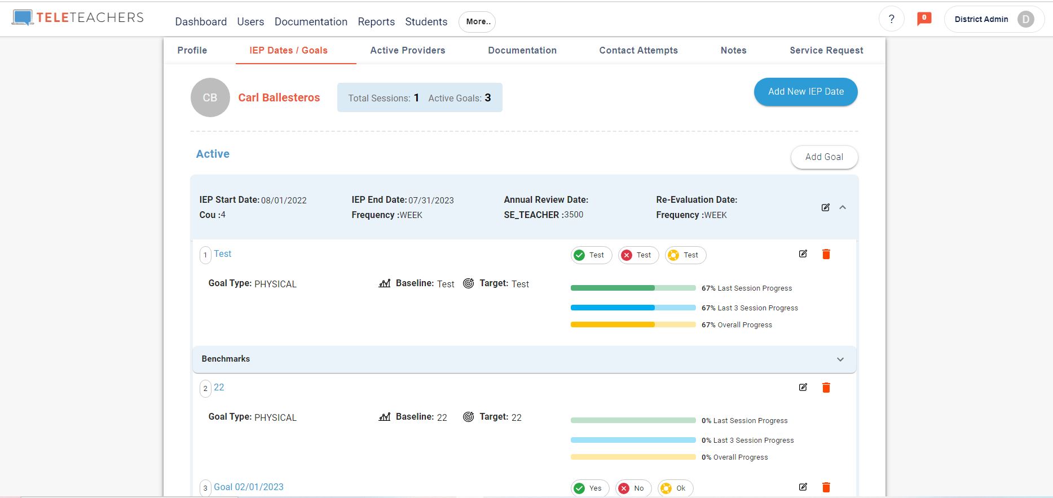Viewport: 1053px width, 498px height.
Task: Open the student Documentation tab
Action: point(522,50)
